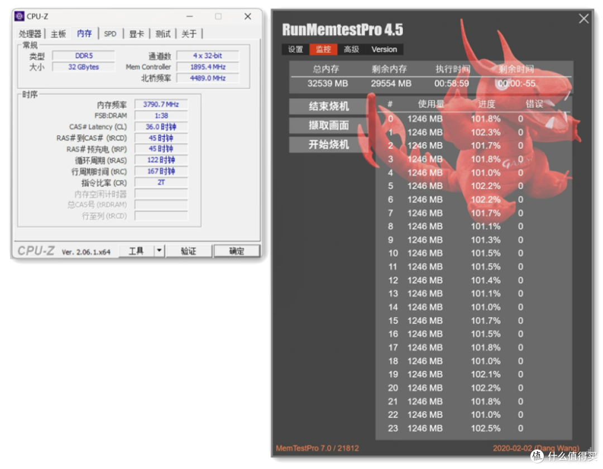The height and width of the screenshot is (469, 603).
Task: Click the 167 时钟 tRC value
Action: tap(161, 171)
